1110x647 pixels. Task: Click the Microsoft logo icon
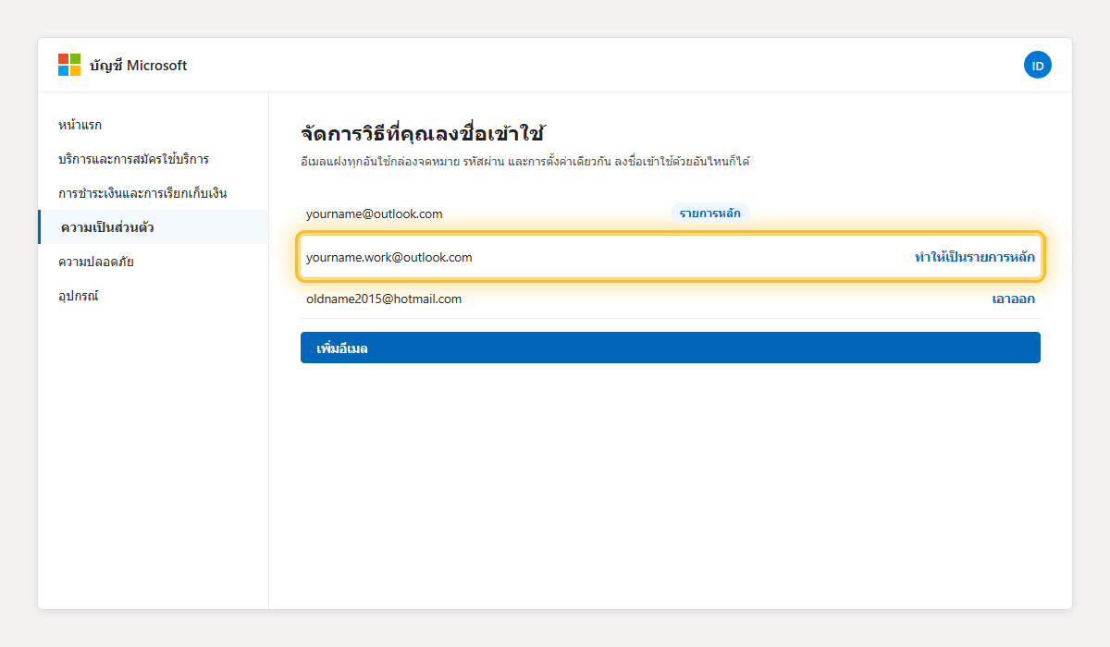69,65
